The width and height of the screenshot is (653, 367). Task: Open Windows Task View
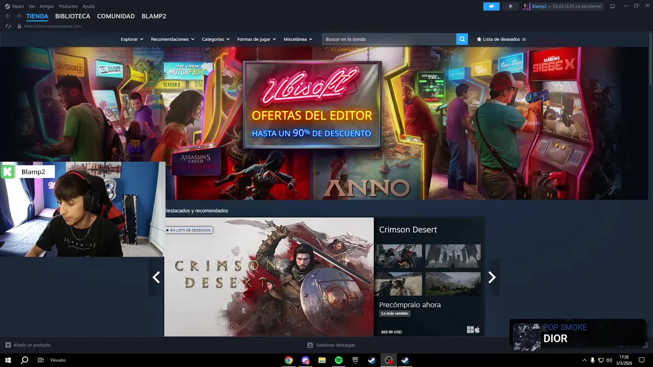40,360
